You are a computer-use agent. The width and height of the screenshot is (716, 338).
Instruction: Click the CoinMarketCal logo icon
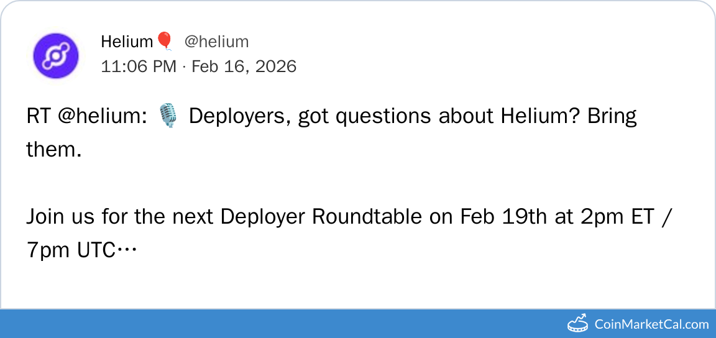coord(578,324)
